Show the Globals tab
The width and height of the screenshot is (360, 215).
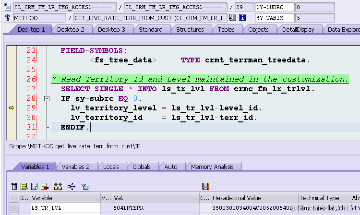(x=142, y=167)
